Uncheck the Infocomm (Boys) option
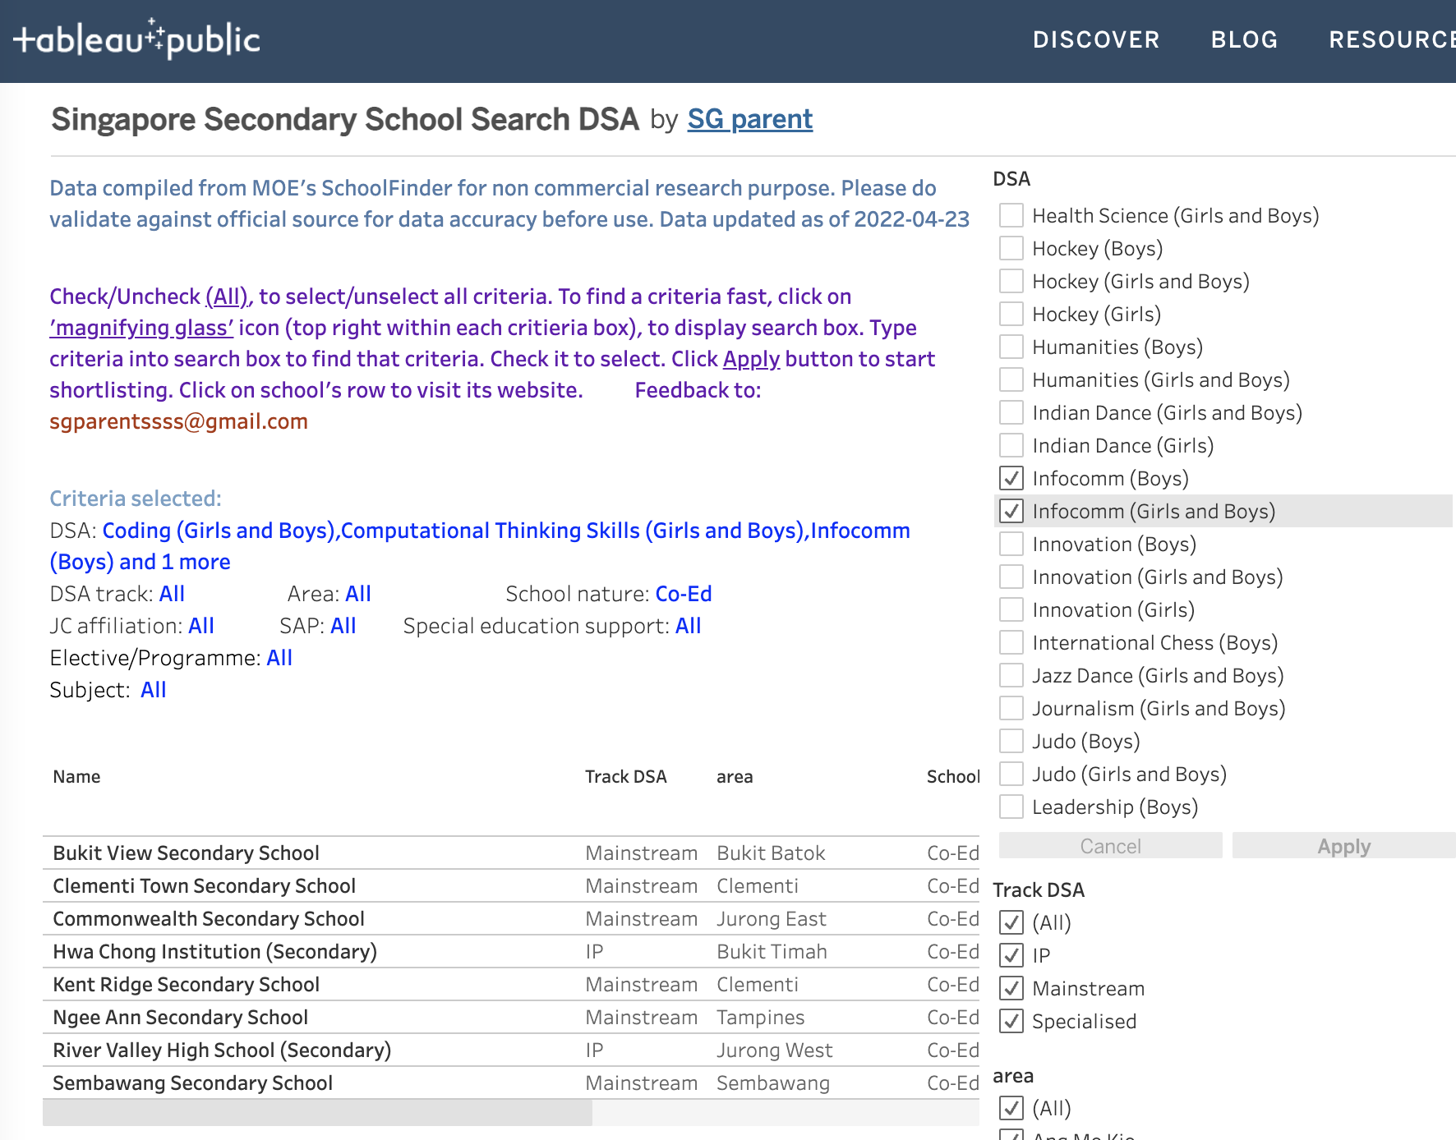1456x1140 pixels. pos(1011,478)
